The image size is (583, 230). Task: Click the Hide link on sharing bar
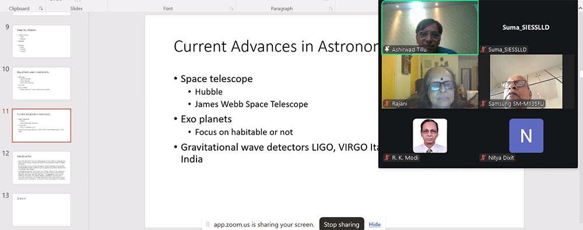click(x=375, y=224)
